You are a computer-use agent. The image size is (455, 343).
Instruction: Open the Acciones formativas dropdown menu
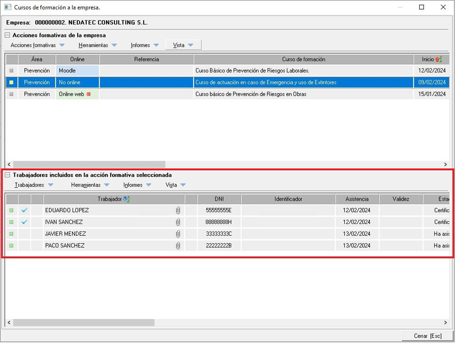(37, 45)
